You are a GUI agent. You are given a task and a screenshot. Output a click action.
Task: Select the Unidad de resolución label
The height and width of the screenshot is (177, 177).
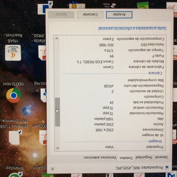(147, 91)
